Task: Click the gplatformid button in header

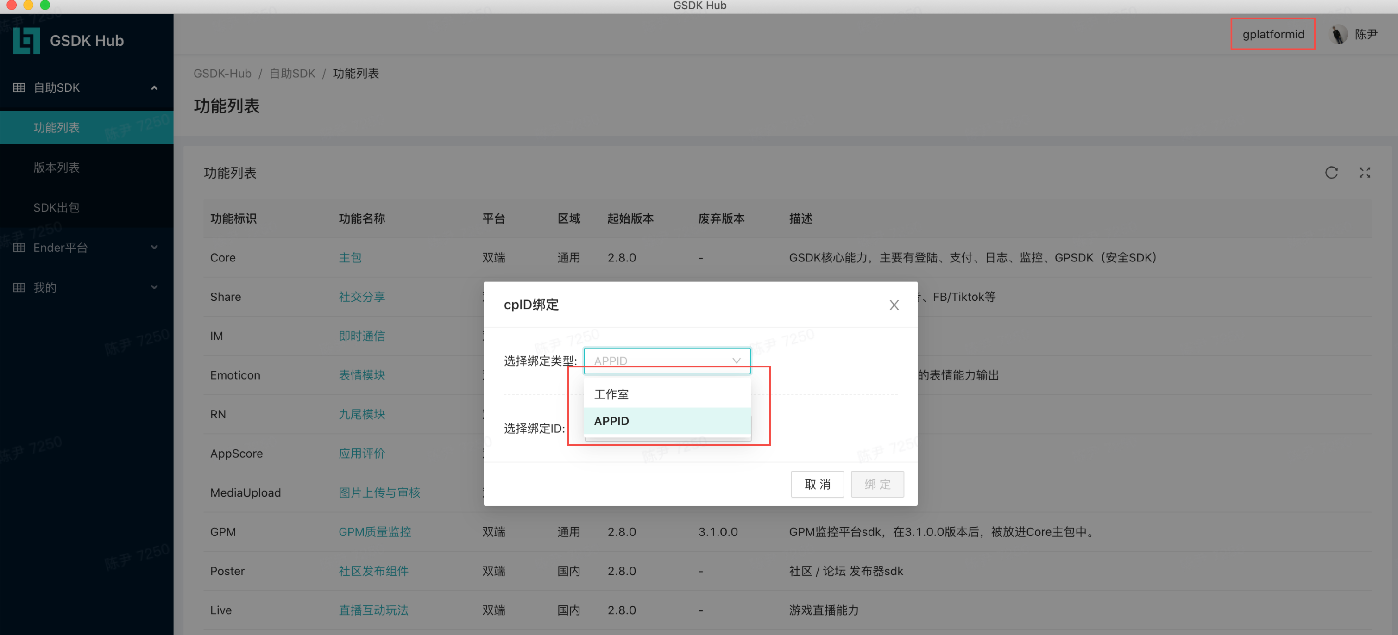Action: tap(1272, 34)
